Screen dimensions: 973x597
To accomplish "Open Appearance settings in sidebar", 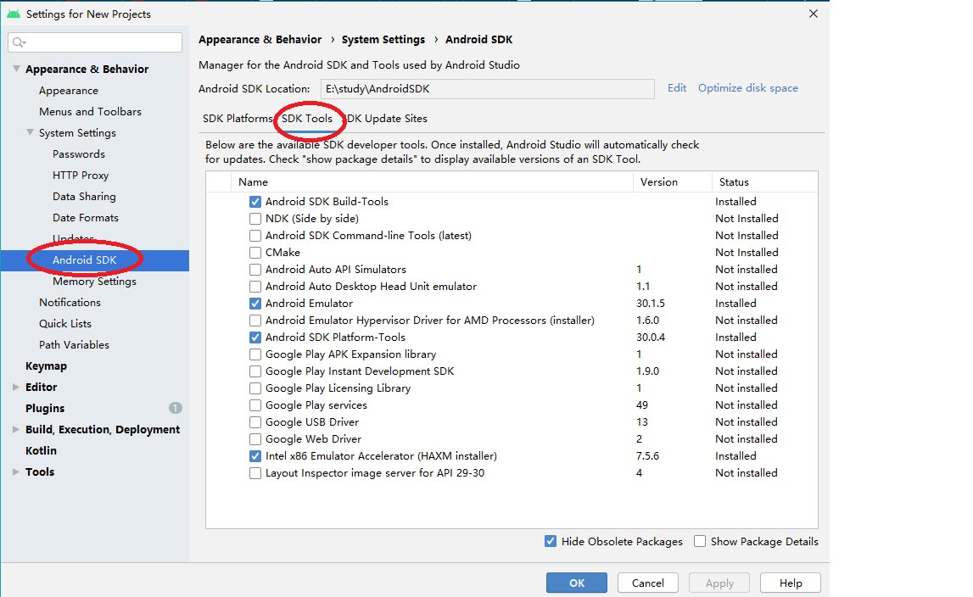I will 68,91.
